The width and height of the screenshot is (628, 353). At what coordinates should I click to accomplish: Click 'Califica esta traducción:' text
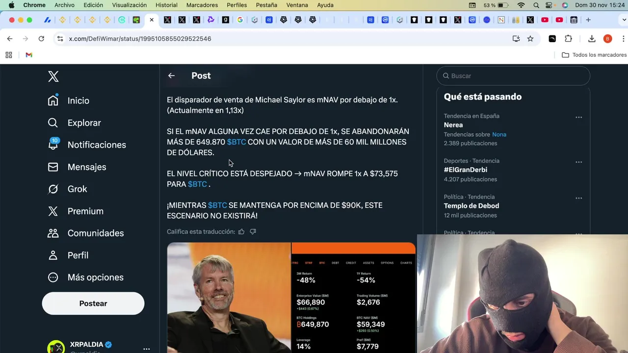click(x=201, y=231)
